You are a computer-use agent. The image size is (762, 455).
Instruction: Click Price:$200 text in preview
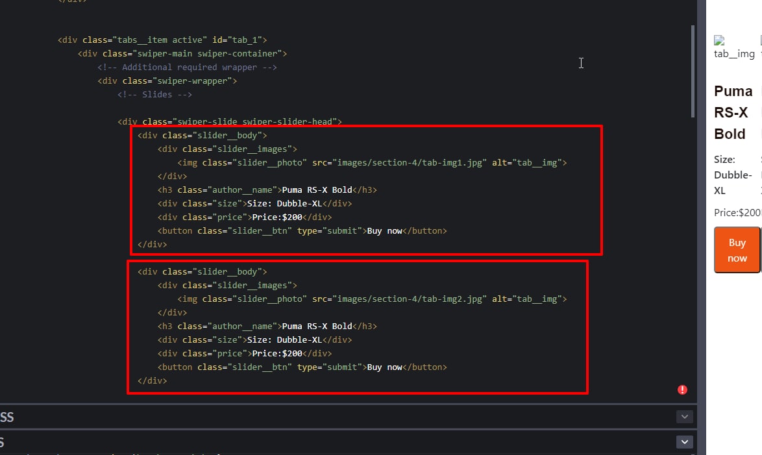pyautogui.click(x=738, y=212)
